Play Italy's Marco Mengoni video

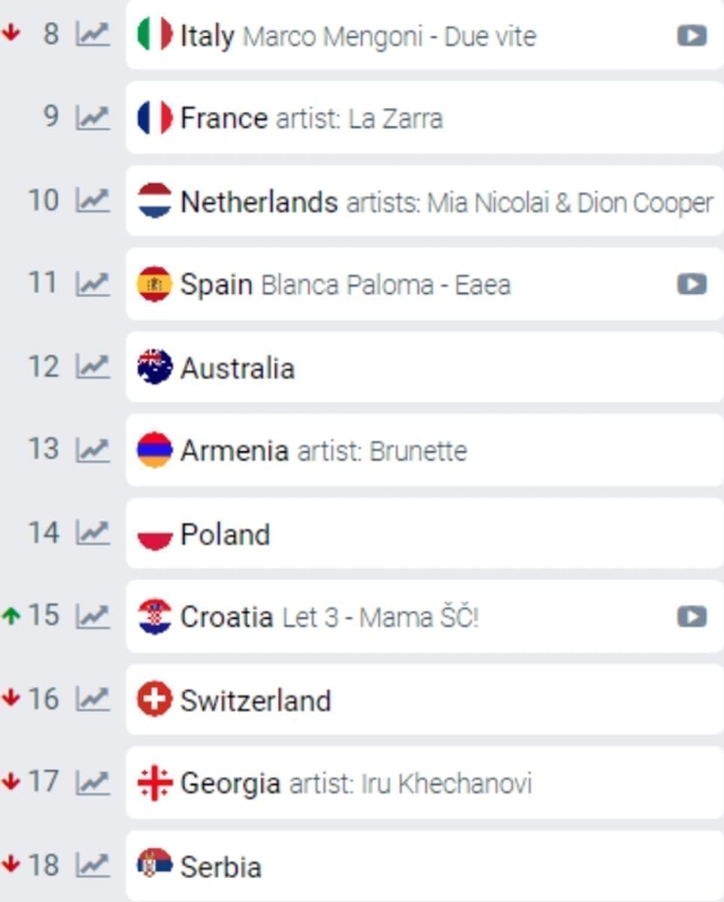691,35
